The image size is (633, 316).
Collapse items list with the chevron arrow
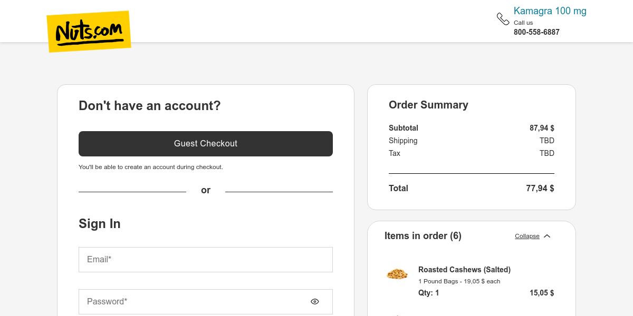tap(547, 236)
